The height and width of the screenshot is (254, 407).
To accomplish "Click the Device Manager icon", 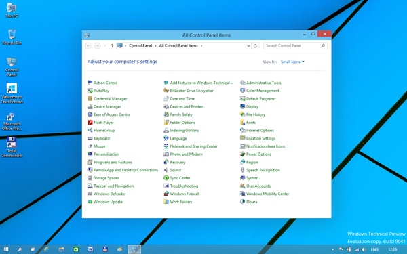I will pos(90,106).
